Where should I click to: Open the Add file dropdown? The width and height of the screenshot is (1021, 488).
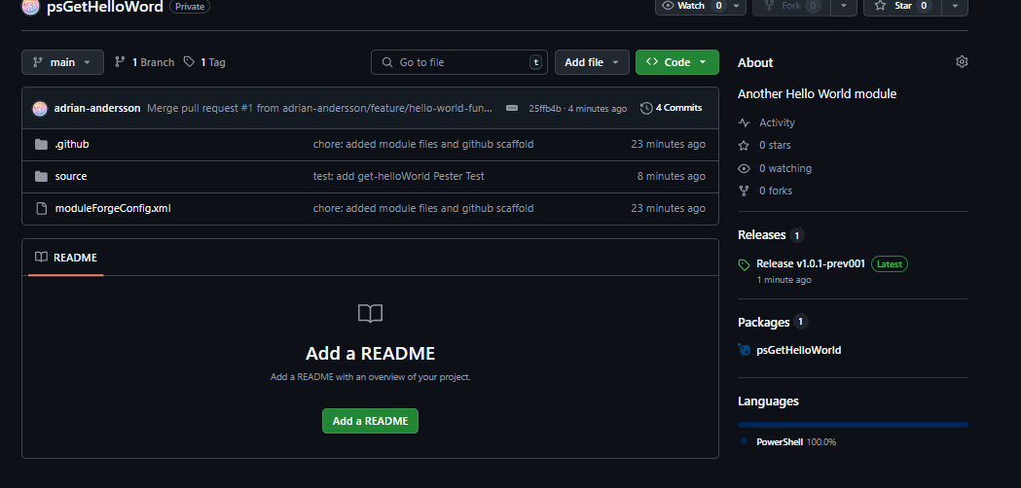coord(592,62)
